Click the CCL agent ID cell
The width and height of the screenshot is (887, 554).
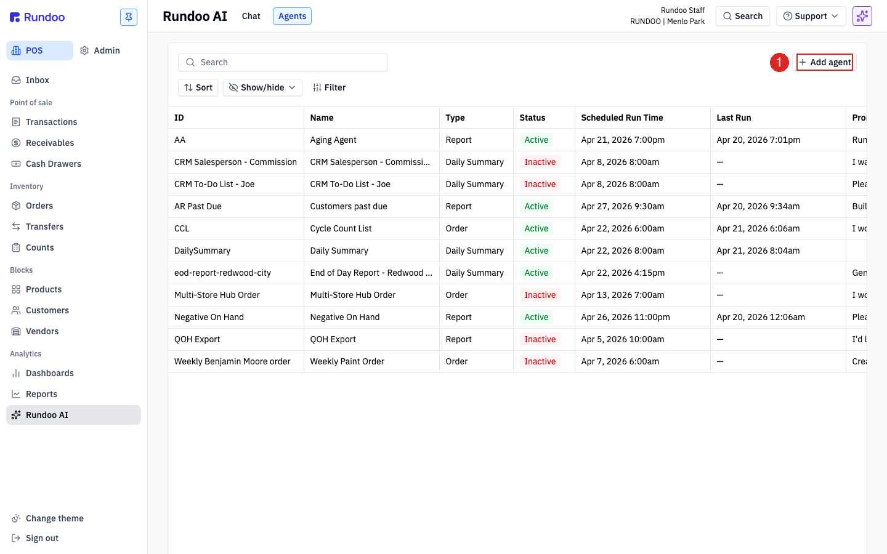pos(236,228)
